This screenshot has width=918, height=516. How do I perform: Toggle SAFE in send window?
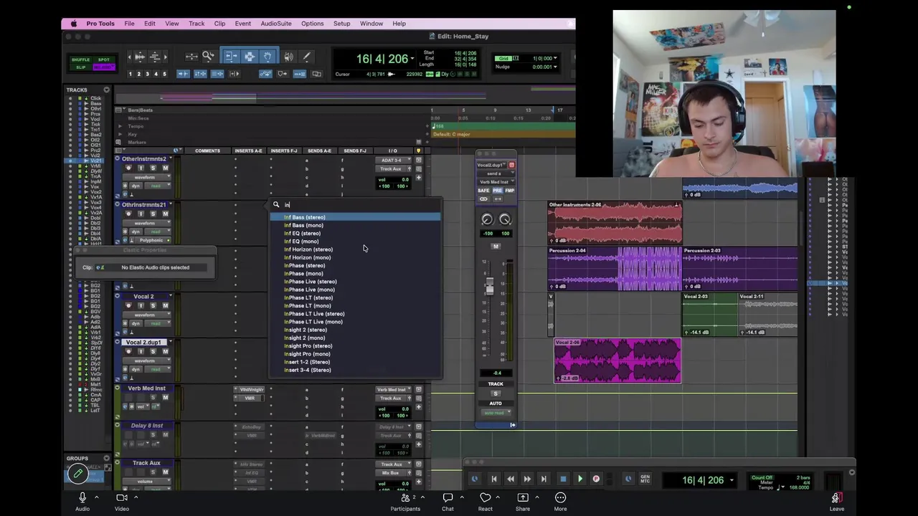click(483, 191)
